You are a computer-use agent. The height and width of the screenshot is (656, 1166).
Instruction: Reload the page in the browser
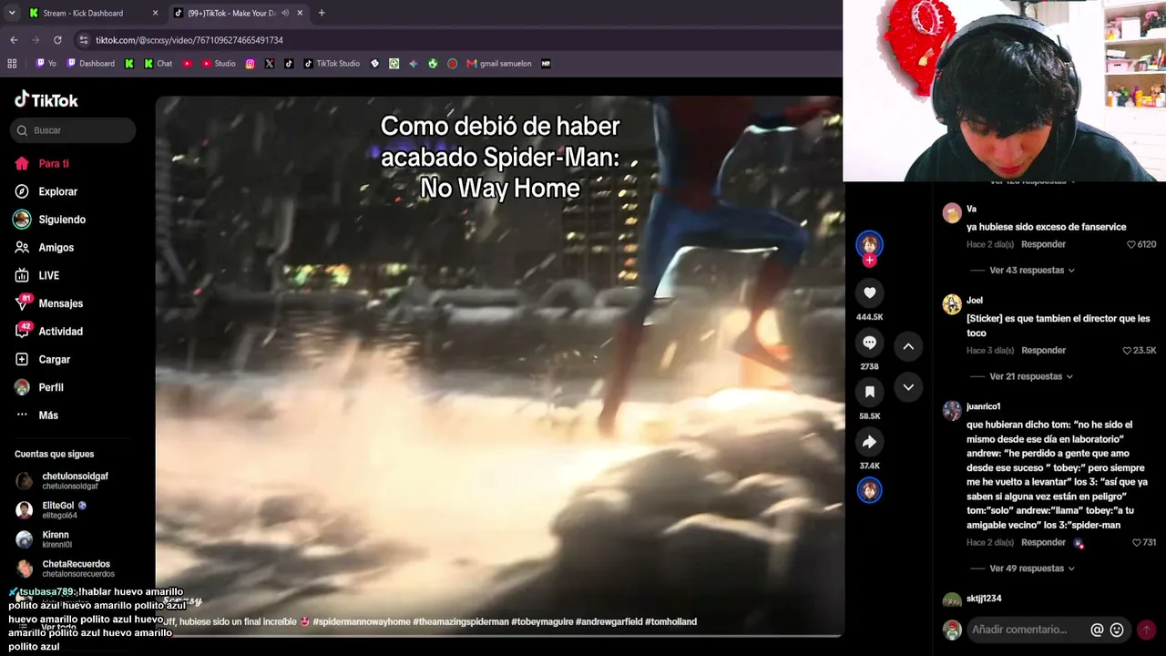57,40
